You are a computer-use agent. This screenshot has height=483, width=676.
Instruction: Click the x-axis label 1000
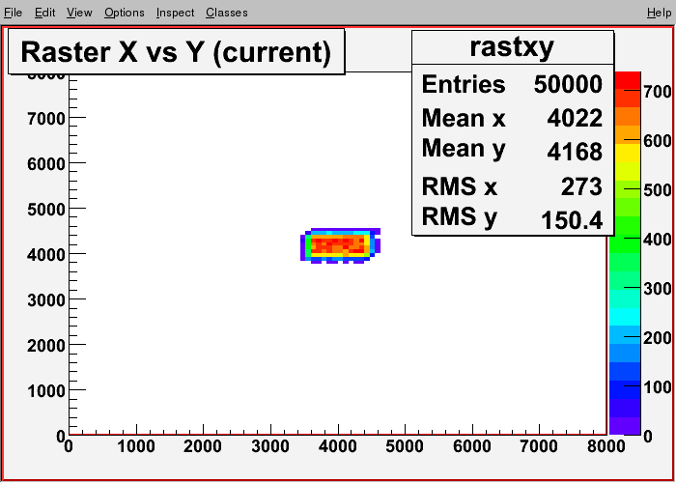click(x=136, y=446)
